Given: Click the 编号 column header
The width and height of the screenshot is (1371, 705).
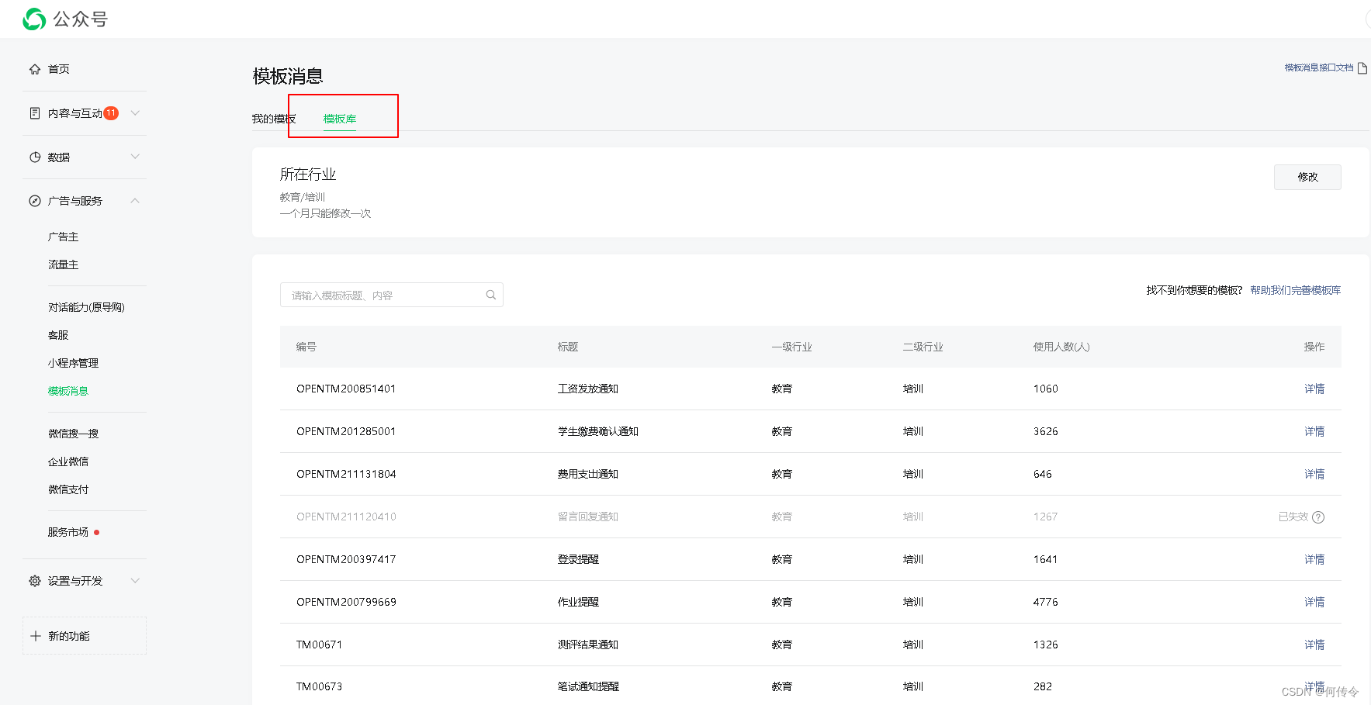Looking at the screenshot, I should [306, 347].
